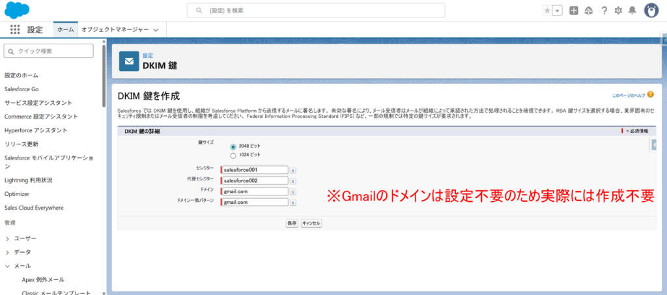Open リリース更新 in sidebar
Screen dimensions: 667x295
(22, 144)
